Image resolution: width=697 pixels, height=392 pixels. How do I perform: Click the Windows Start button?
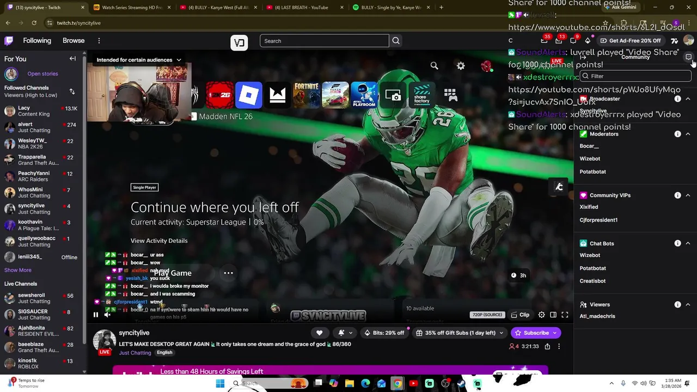click(x=220, y=384)
